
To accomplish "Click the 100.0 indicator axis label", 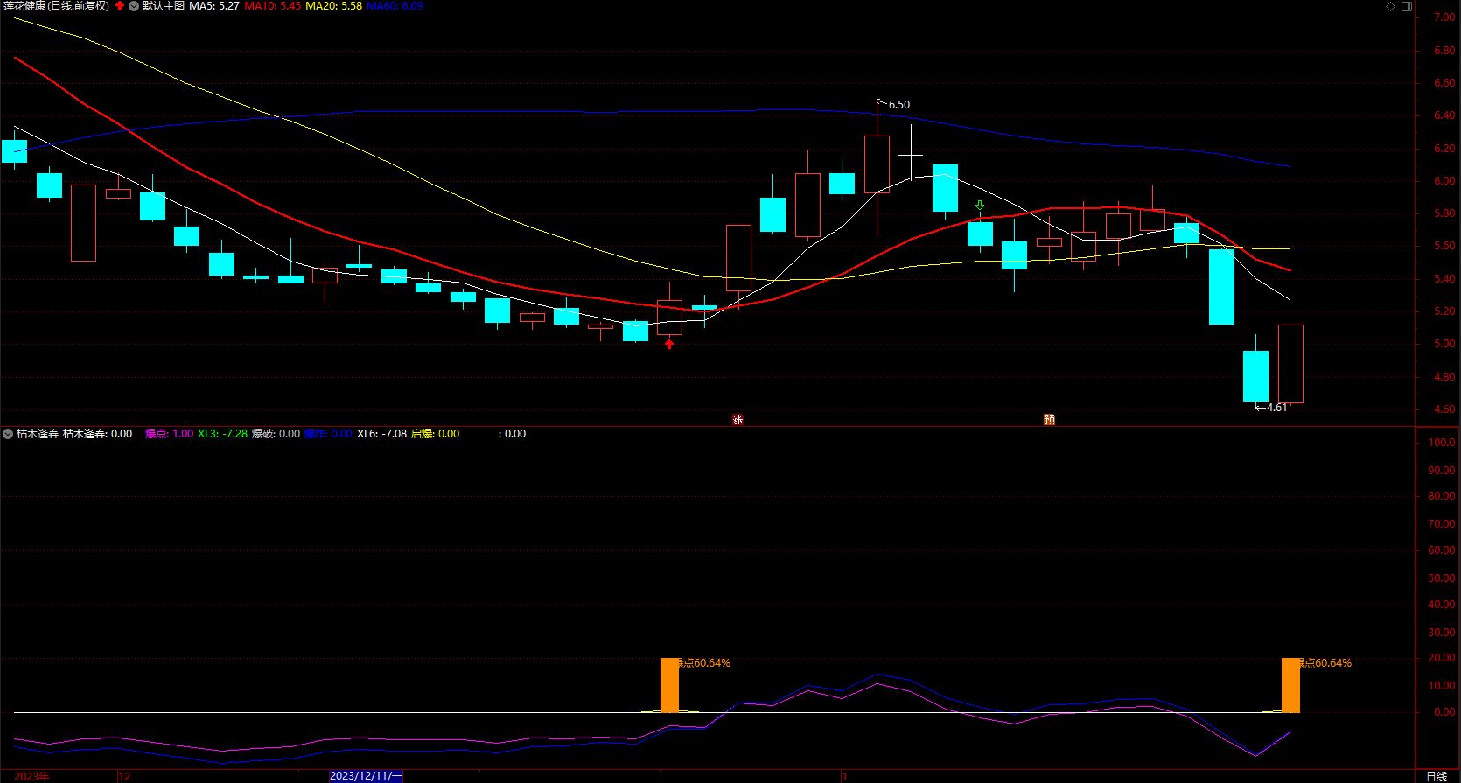I will coord(1442,443).
